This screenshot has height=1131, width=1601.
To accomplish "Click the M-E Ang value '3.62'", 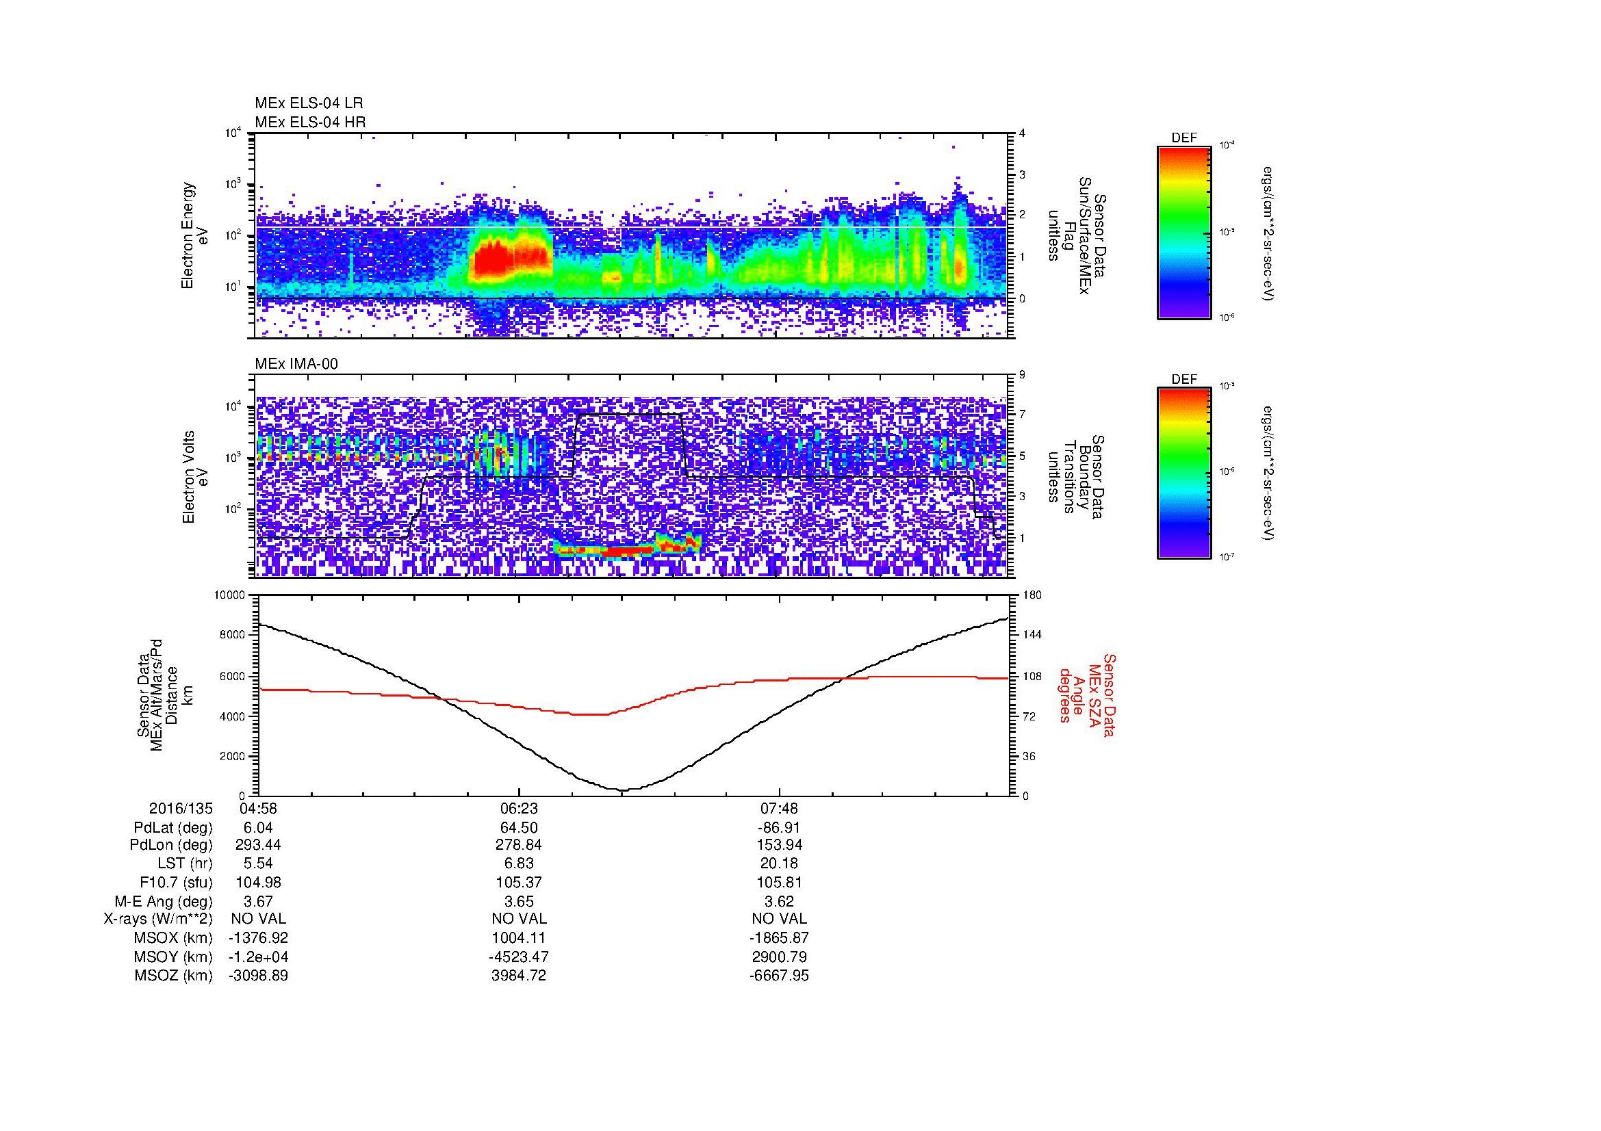I will [779, 902].
